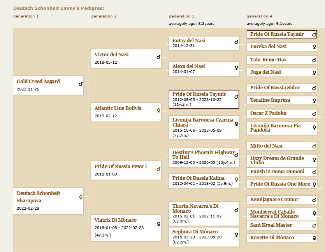Image resolution: width=325 pixels, height=252 pixels.
Task: Go to Destiny's Phoenix Highway To Hell
Action: point(204,155)
